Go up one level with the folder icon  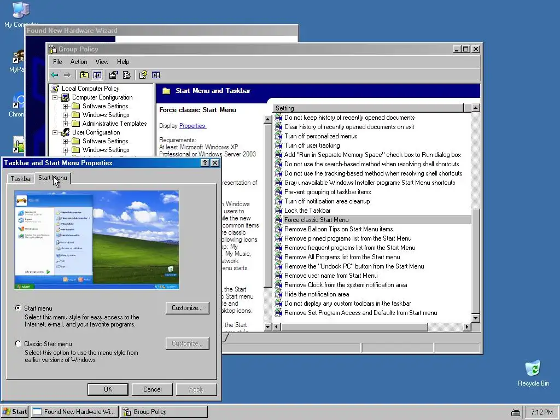tap(84, 75)
